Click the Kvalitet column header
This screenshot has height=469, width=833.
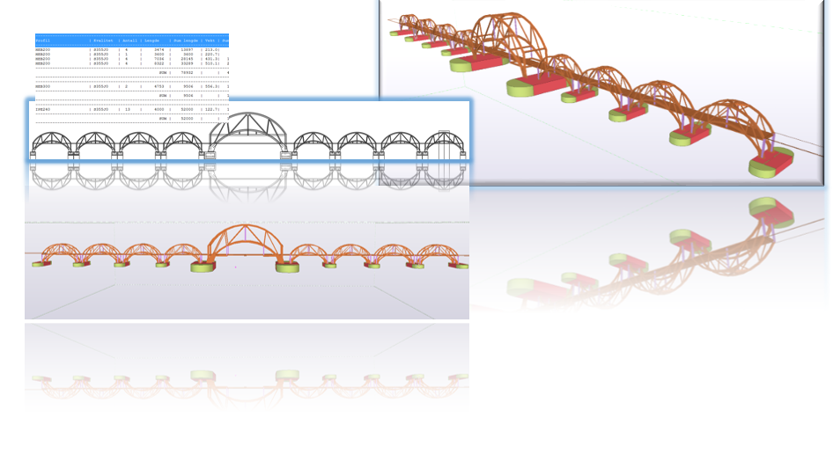click(103, 40)
